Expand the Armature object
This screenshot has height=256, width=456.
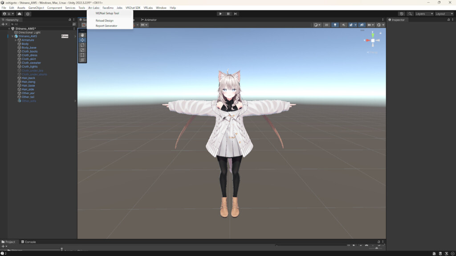[16, 40]
